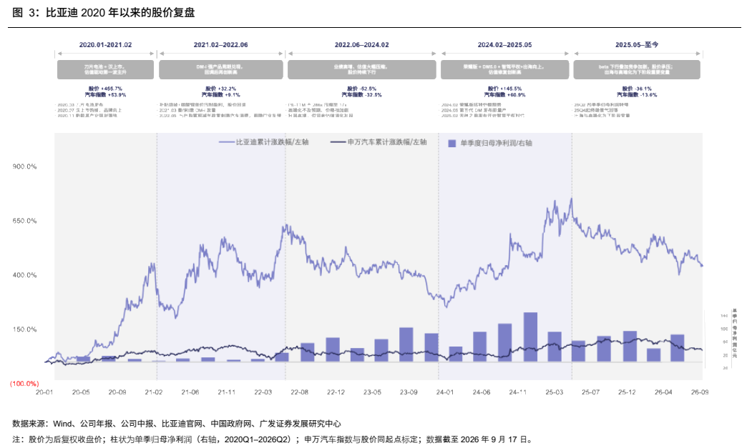Screen dimensions: 747x448
Task: Click legend entry 申万汽车累计涨跌幅/左轴
Action: pyautogui.click(x=379, y=142)
